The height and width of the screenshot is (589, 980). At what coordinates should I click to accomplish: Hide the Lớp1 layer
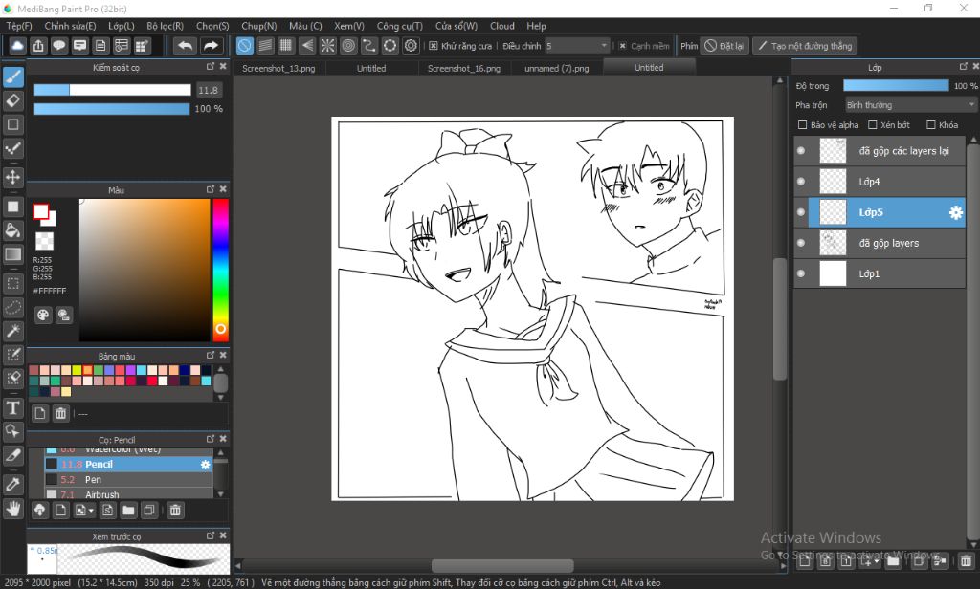[x=801, y=273]
